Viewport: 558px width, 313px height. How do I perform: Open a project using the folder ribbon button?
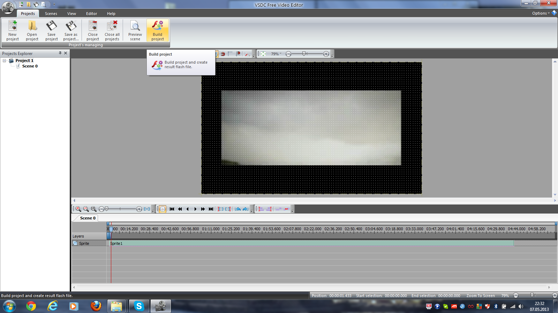32,31
